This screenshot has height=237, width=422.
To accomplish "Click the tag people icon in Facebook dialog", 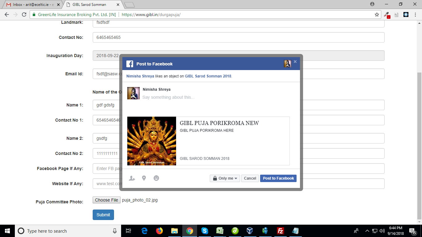I will 132,178.
